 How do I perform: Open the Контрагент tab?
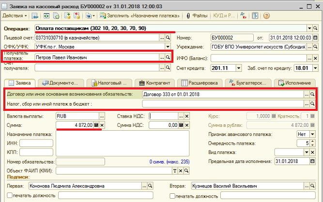point(154,83)
